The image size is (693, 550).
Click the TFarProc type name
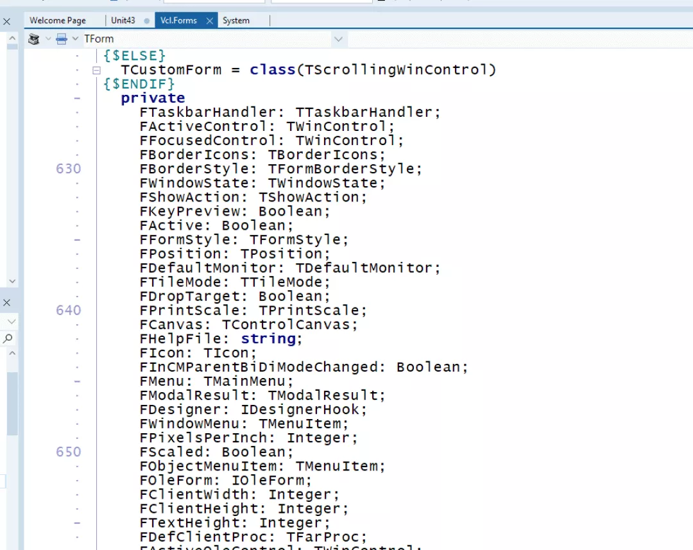tap(323, 537)
